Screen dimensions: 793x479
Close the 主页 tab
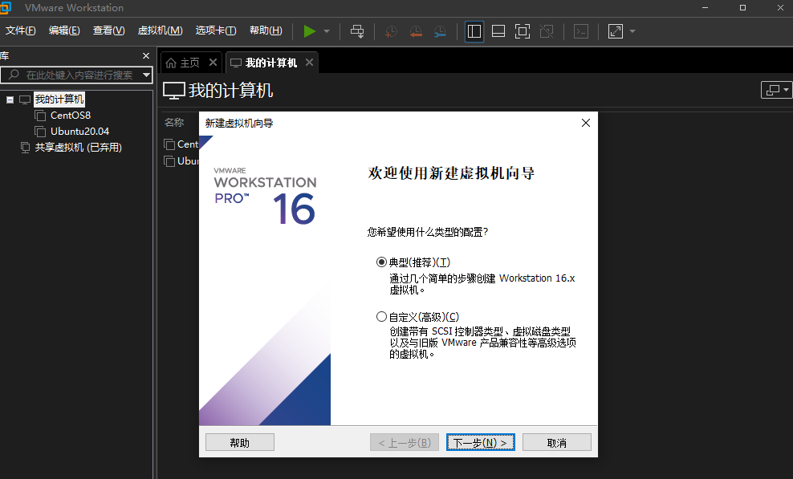click(x=213, y=63)
